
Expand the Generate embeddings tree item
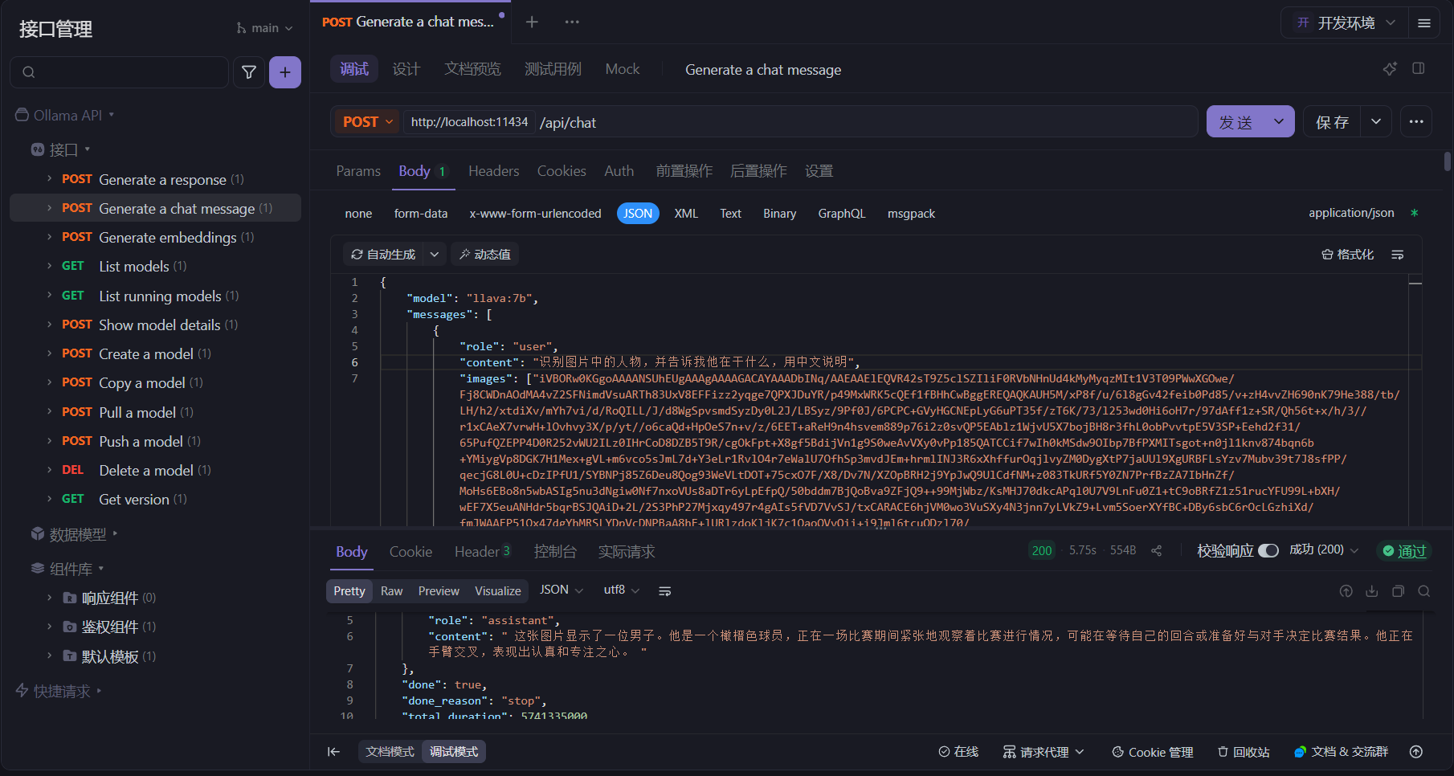point(50,237)
